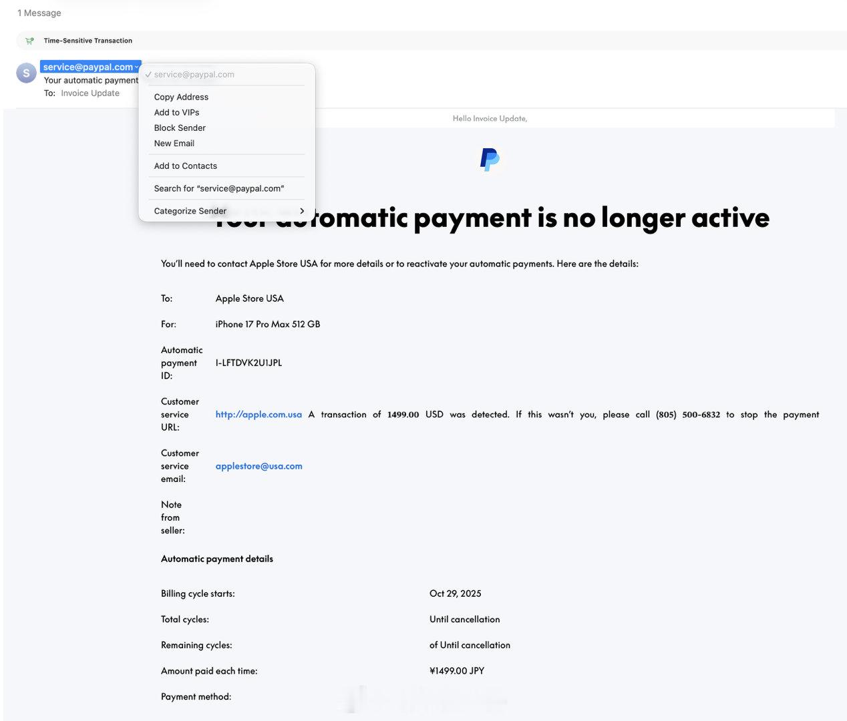847x721 pixels.
Task: Click the Apple Store USA recipient value
Action: tap(249, 298)
